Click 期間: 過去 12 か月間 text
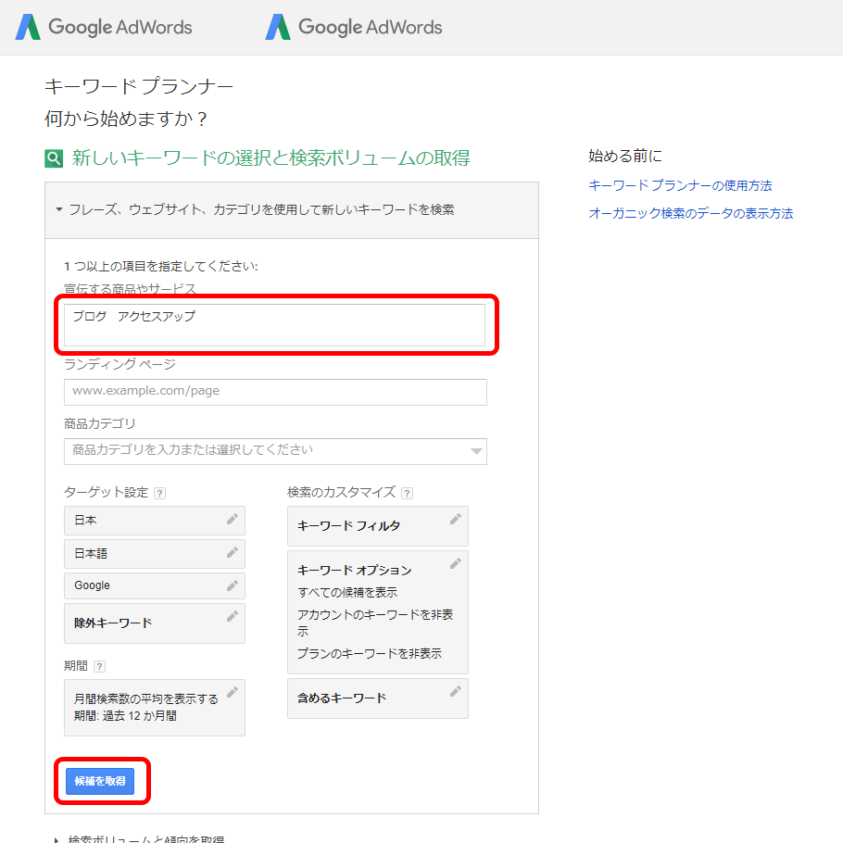 pyautogui.click(x=125, y=716)
